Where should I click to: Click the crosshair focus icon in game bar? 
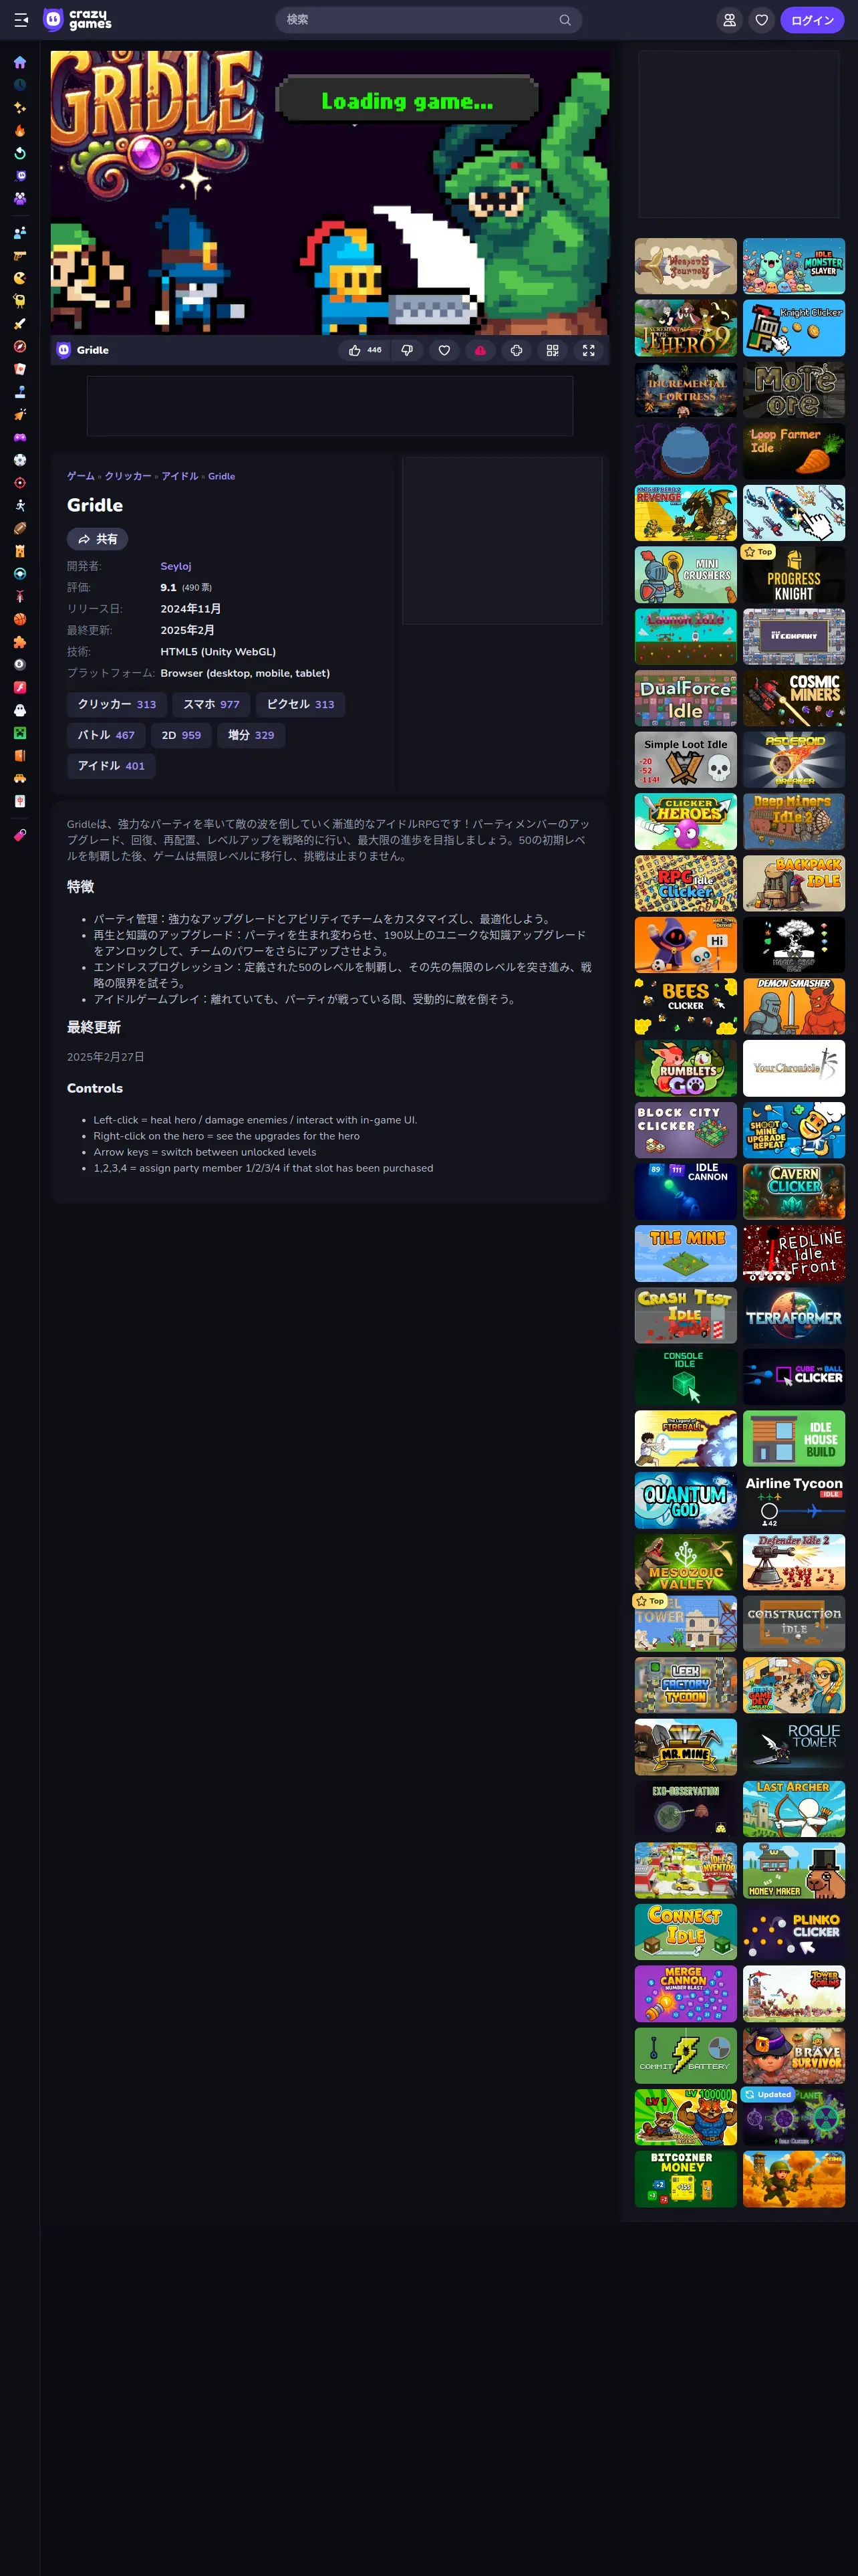point(517,350)
